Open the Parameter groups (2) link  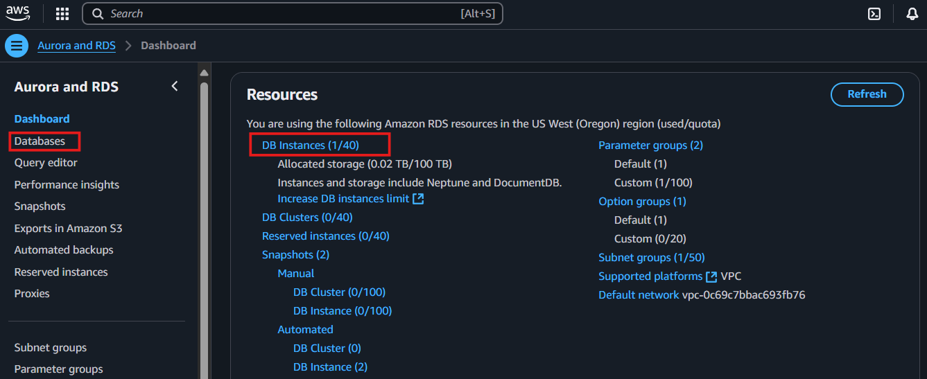tap(650, 146)
